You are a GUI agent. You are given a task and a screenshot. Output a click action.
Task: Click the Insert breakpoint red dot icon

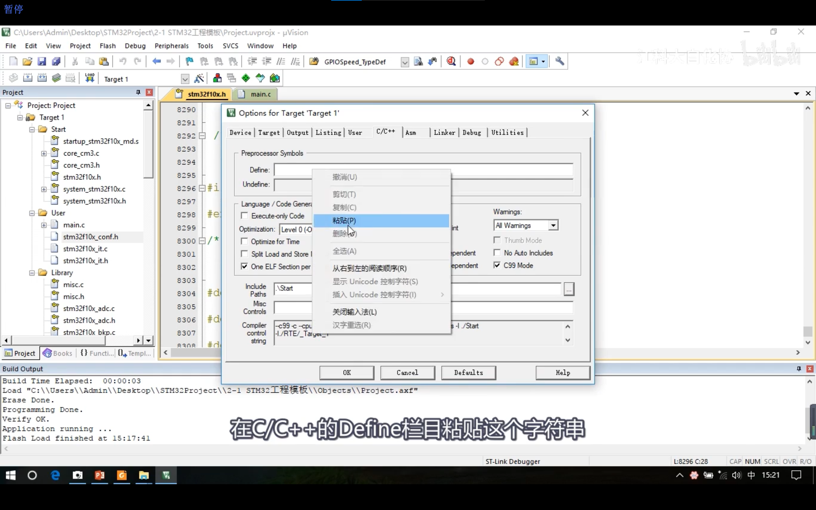click(x=471, y=62)
